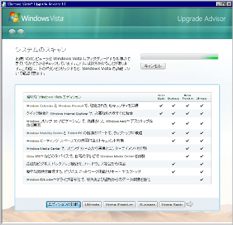Viewport: 233px width, 225px height.
Task: Click the Tablet PC text
Action: tap(75, 133)
